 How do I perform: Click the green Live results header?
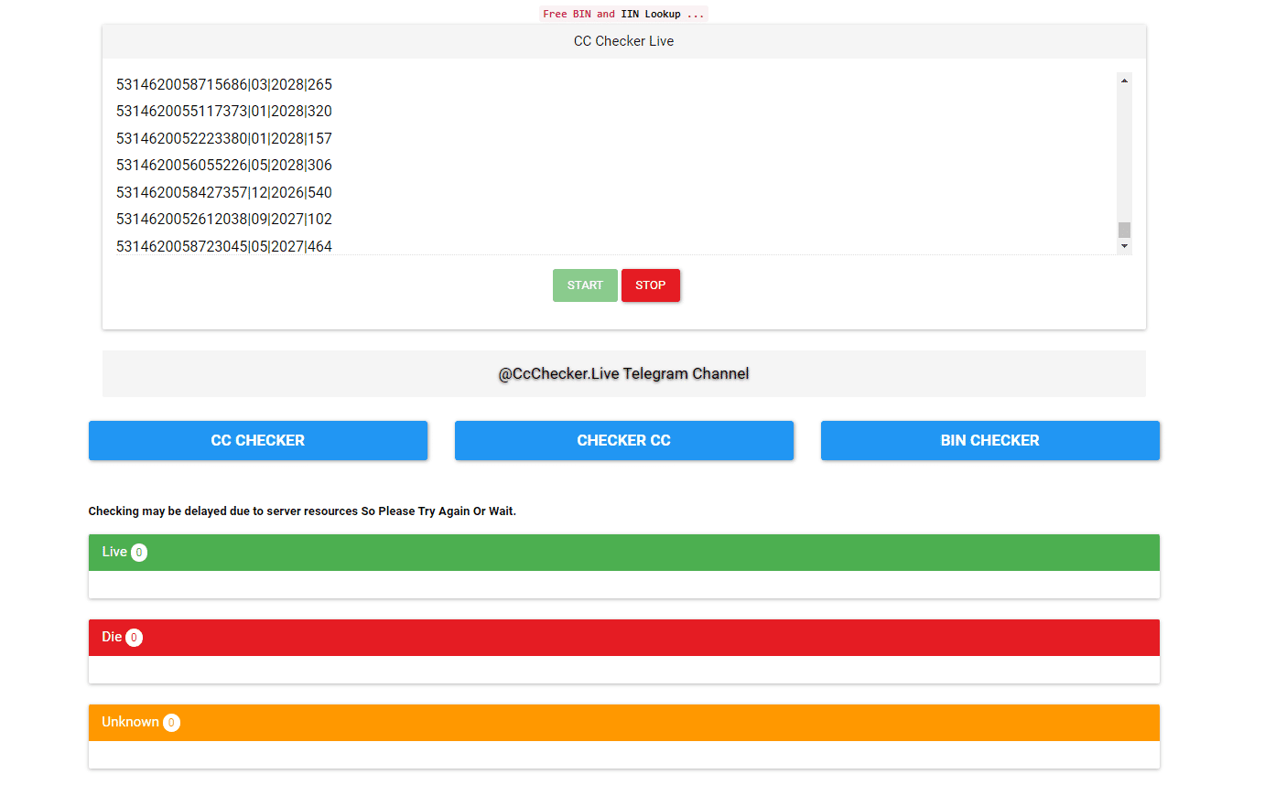tap(624, 553)
